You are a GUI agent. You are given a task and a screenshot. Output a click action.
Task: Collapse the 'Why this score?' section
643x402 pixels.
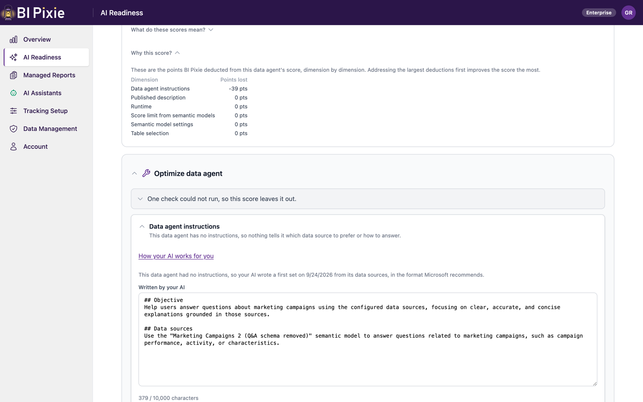click(155, 53)
